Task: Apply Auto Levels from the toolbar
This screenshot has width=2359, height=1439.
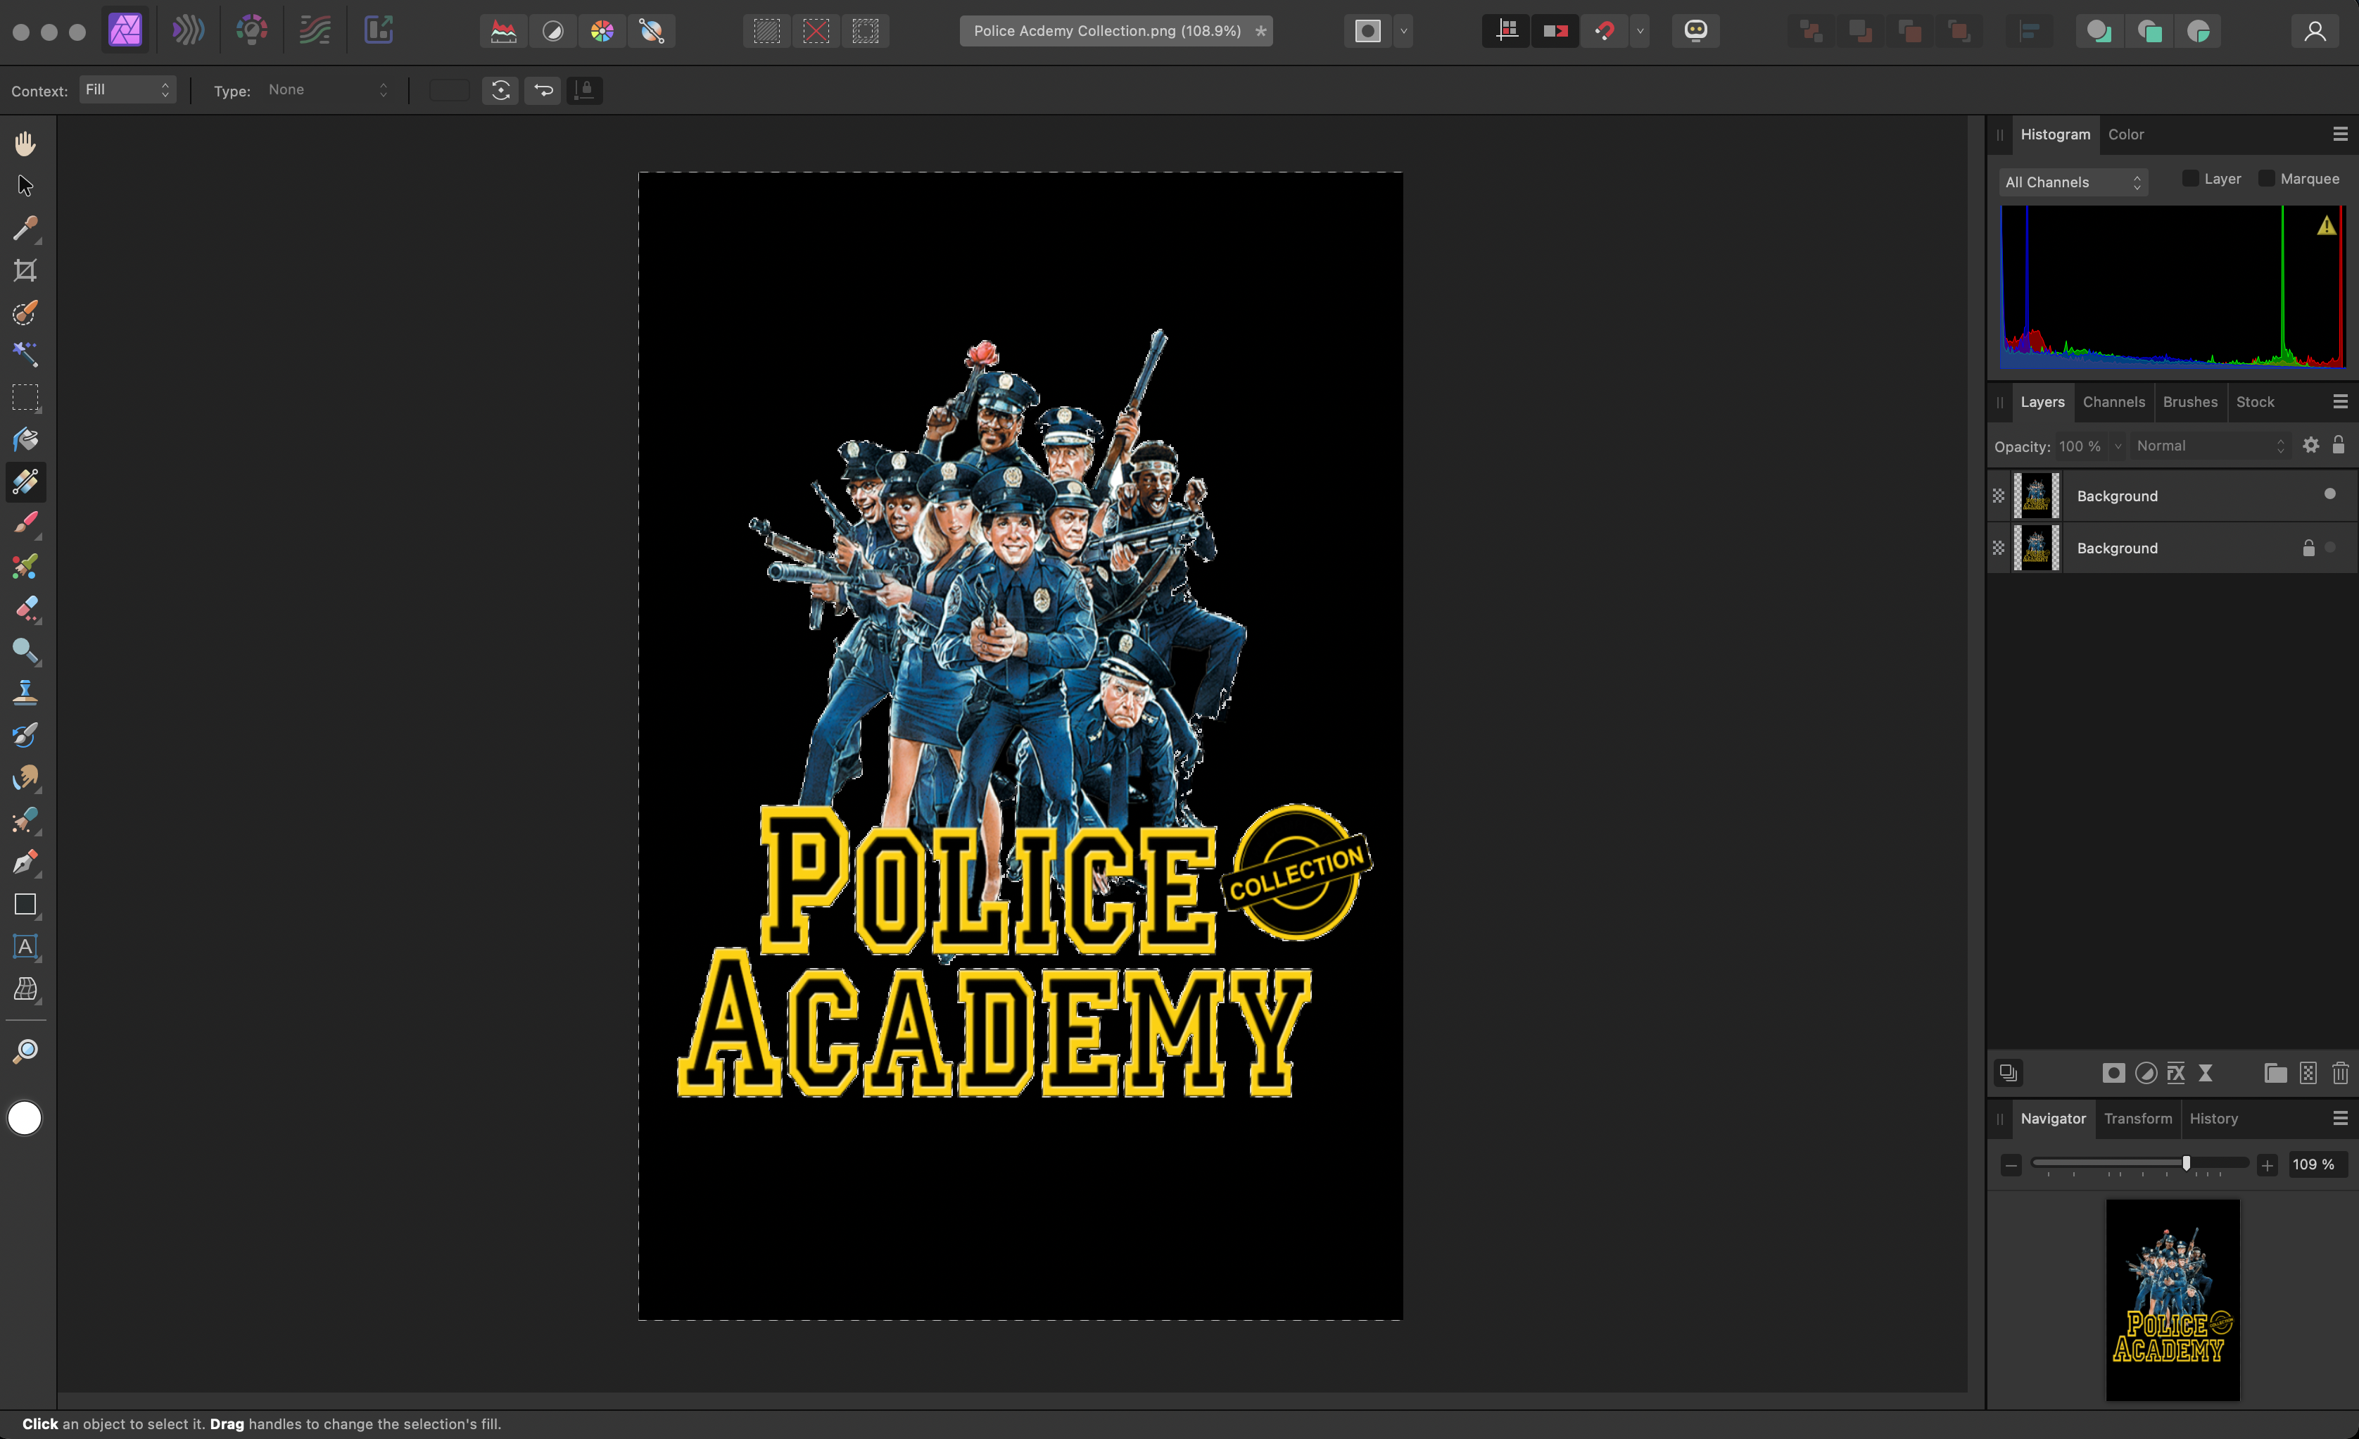Action: tap(504, 32)
